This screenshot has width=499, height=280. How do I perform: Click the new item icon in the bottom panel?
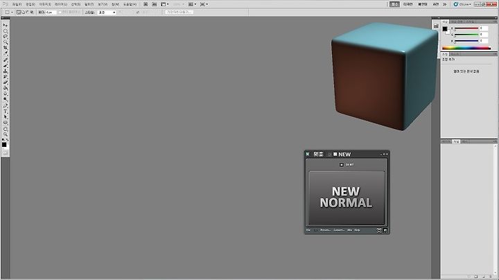[x=484, y=276]
